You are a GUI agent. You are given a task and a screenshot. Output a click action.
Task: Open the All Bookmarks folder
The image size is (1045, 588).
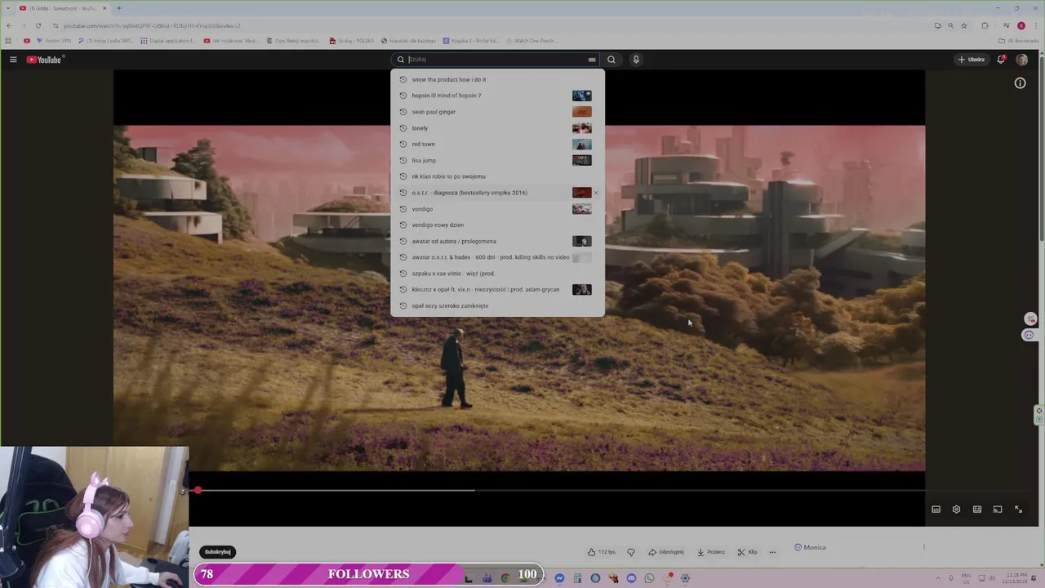tap(1018, 40)
